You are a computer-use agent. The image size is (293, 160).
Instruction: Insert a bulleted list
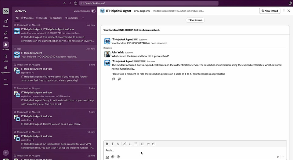pos(136,144)
